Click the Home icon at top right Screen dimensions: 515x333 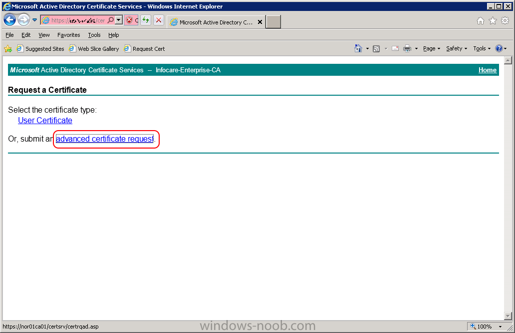pyautogui.click(x=480, y=21)
